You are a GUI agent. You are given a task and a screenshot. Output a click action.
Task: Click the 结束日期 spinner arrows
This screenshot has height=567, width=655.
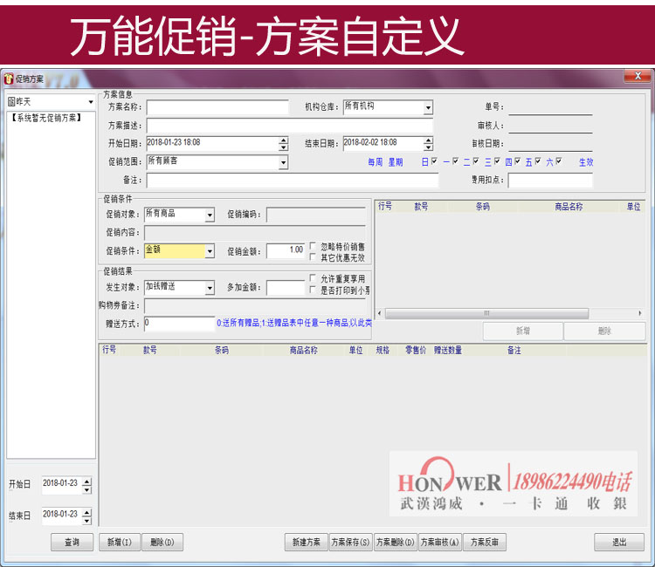click(x=428, y=144)
